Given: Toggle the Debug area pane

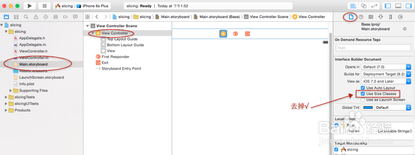Looking at the screenshot, I should (x=398, y=6).
